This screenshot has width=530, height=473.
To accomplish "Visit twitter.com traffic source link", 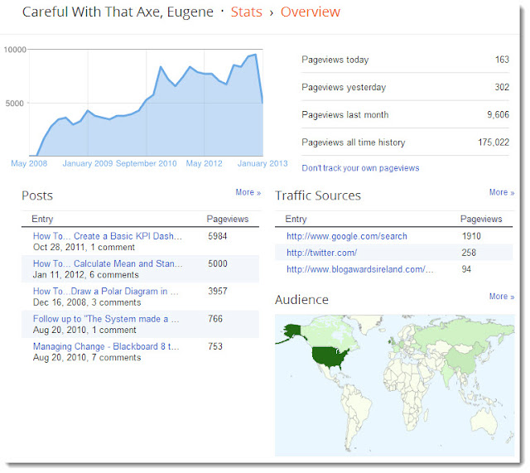I will [321, 253].
